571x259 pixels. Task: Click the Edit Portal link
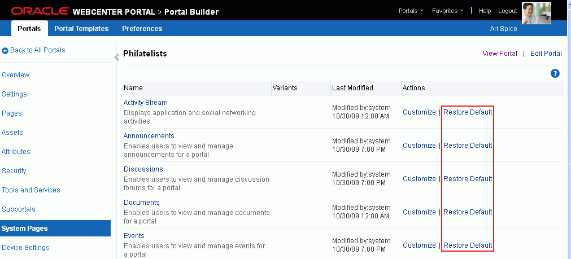coord(546,54)
